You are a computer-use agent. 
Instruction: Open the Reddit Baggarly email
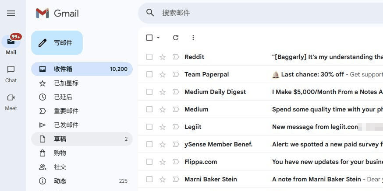pos(327,57)
